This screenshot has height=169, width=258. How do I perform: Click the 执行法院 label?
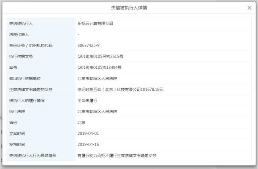(x=17, y=111)
